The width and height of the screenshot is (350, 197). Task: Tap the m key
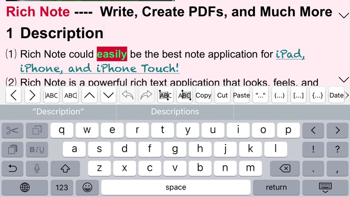click(x=250, y=168)
